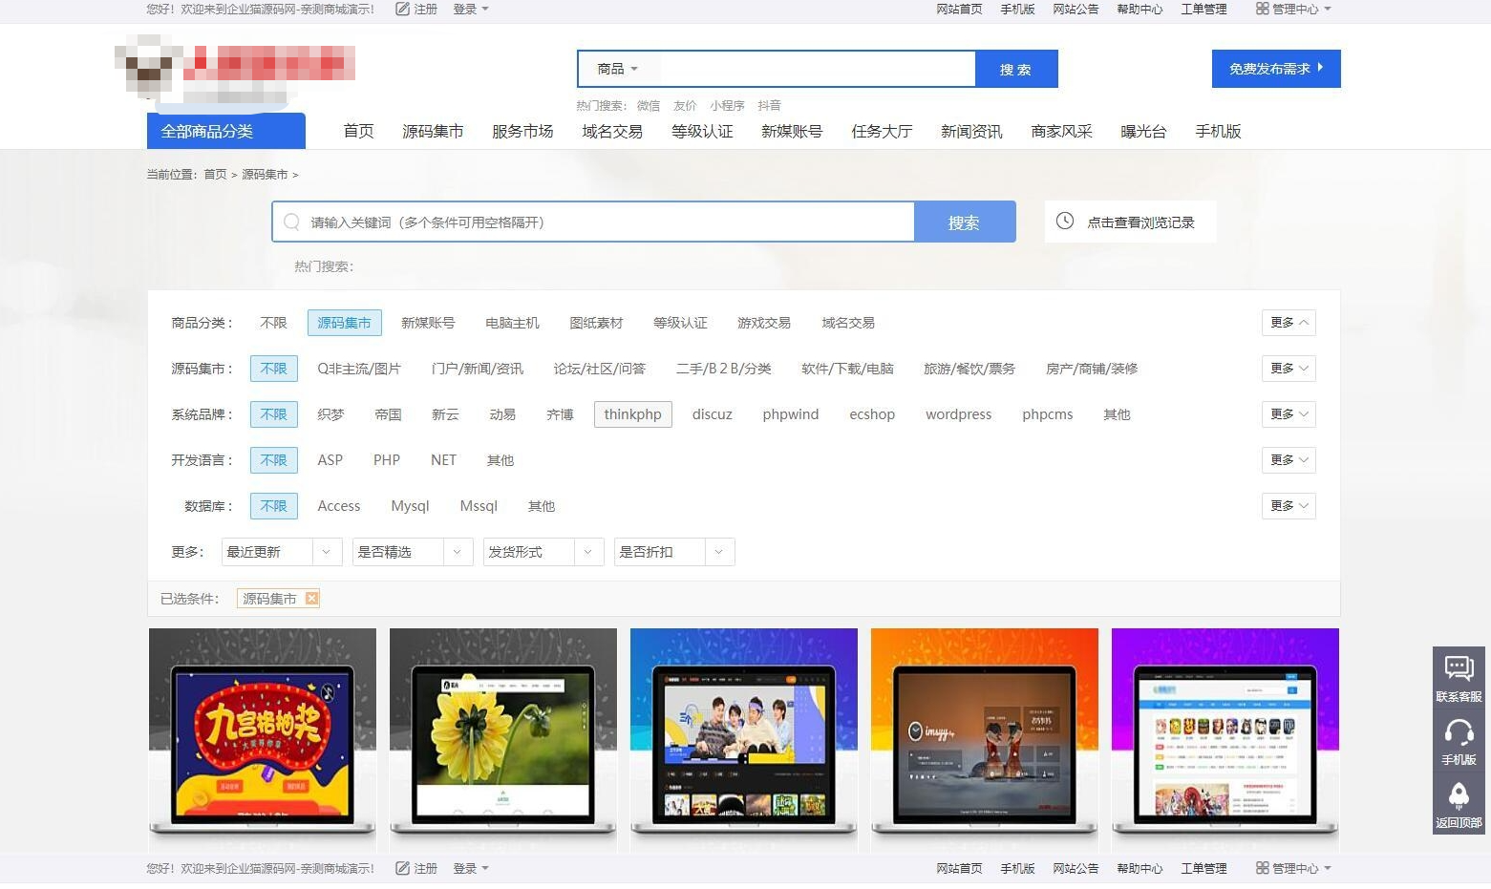This screenshot has height=889, width=1491.
Task: Select 论坛/社区/问答 source category
Action: [599, 369]
